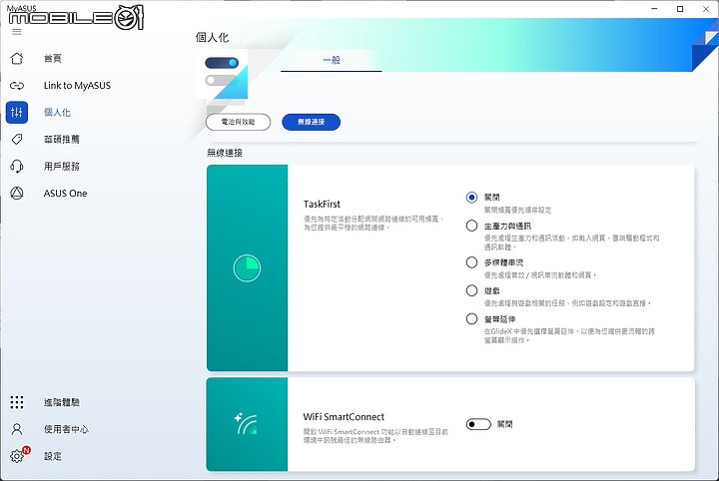Click the WiFi SmartConnect signal icon

247,424
